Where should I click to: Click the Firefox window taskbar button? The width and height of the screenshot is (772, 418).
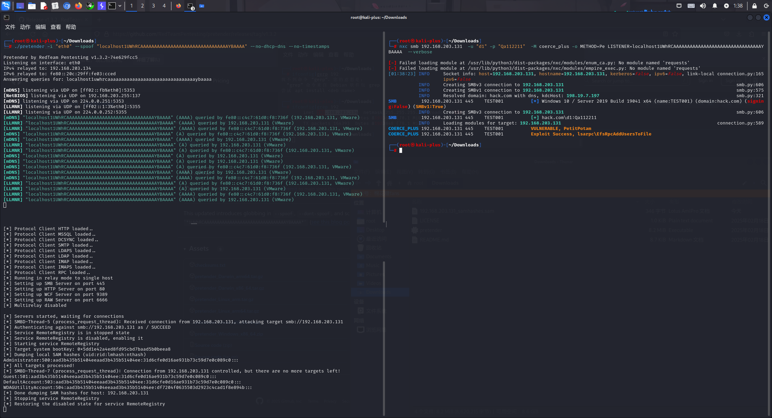click(x=178, y=6)
